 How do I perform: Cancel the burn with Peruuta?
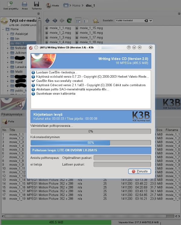(x=140, y=171)
